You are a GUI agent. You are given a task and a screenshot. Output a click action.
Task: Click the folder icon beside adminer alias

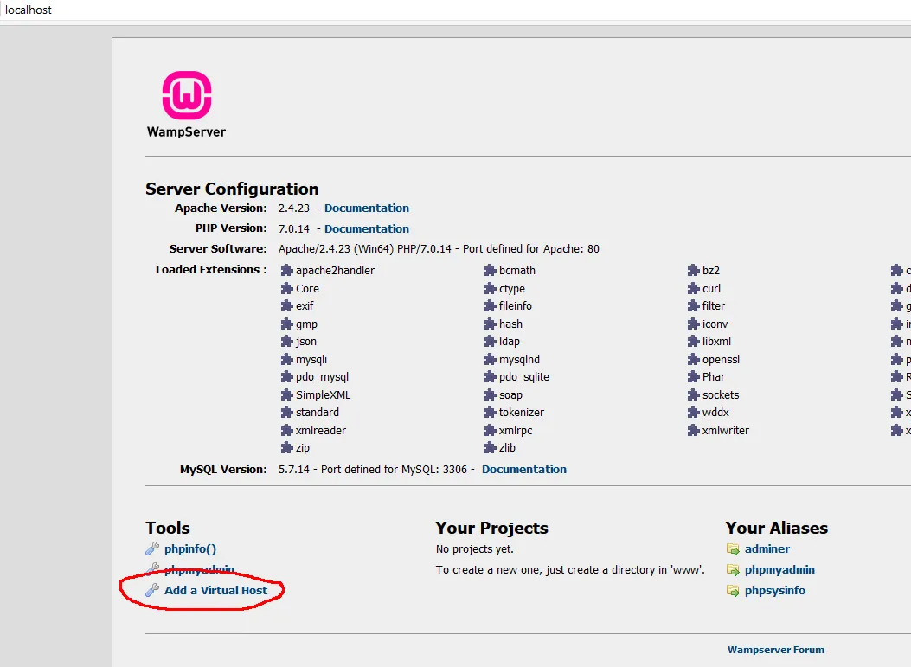coord(734,549)
